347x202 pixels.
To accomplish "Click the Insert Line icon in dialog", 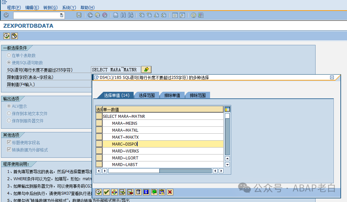I will click(x=122, y=192).
